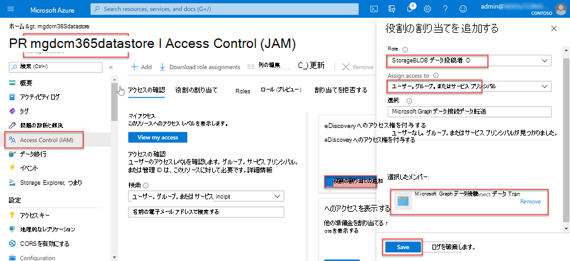The width and height of the screenshot is (570, 261).
Task: Click the アクセス キー key icon
Action: click(x=13, y=215)
